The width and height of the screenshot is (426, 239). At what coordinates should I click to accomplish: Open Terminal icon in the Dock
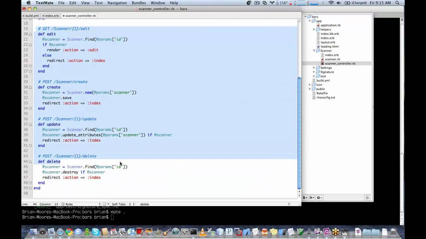194,232
